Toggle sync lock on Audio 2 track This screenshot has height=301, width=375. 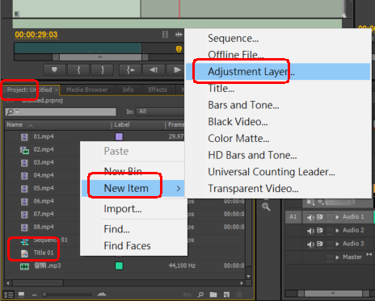(320, 230)
